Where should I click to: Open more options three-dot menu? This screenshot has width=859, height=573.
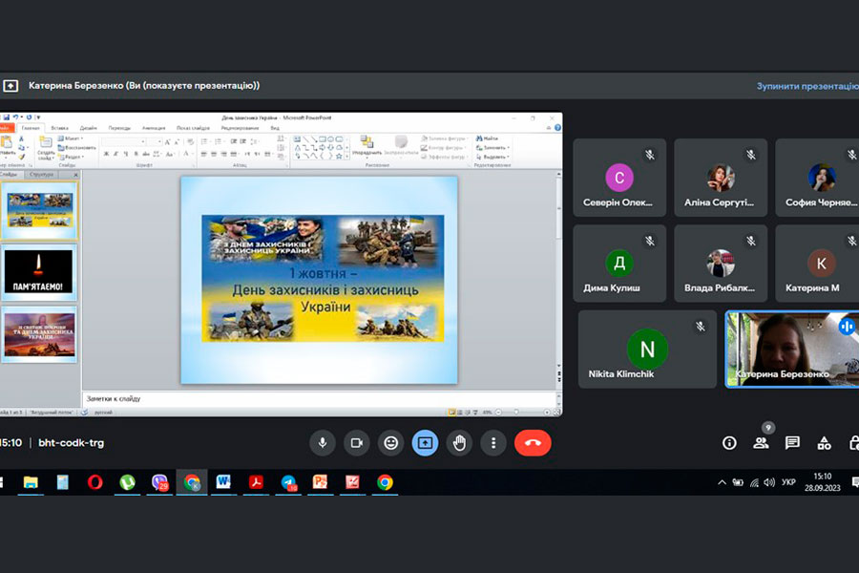492,443
